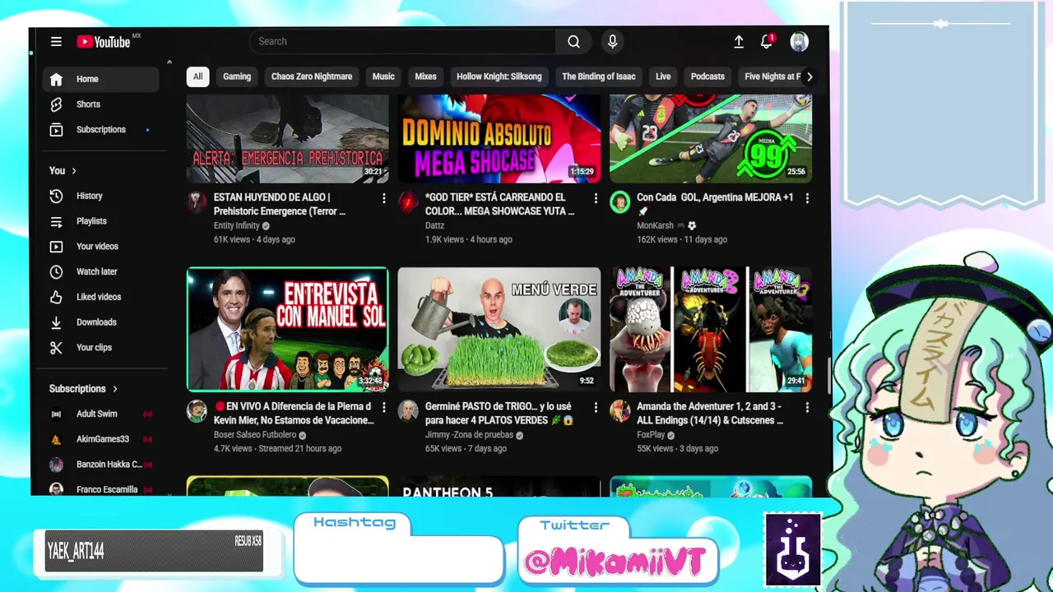Open options for Manuel Sol livestream video
The image size is (1053, 592).
pyautogui.click(x=383, y=407)
